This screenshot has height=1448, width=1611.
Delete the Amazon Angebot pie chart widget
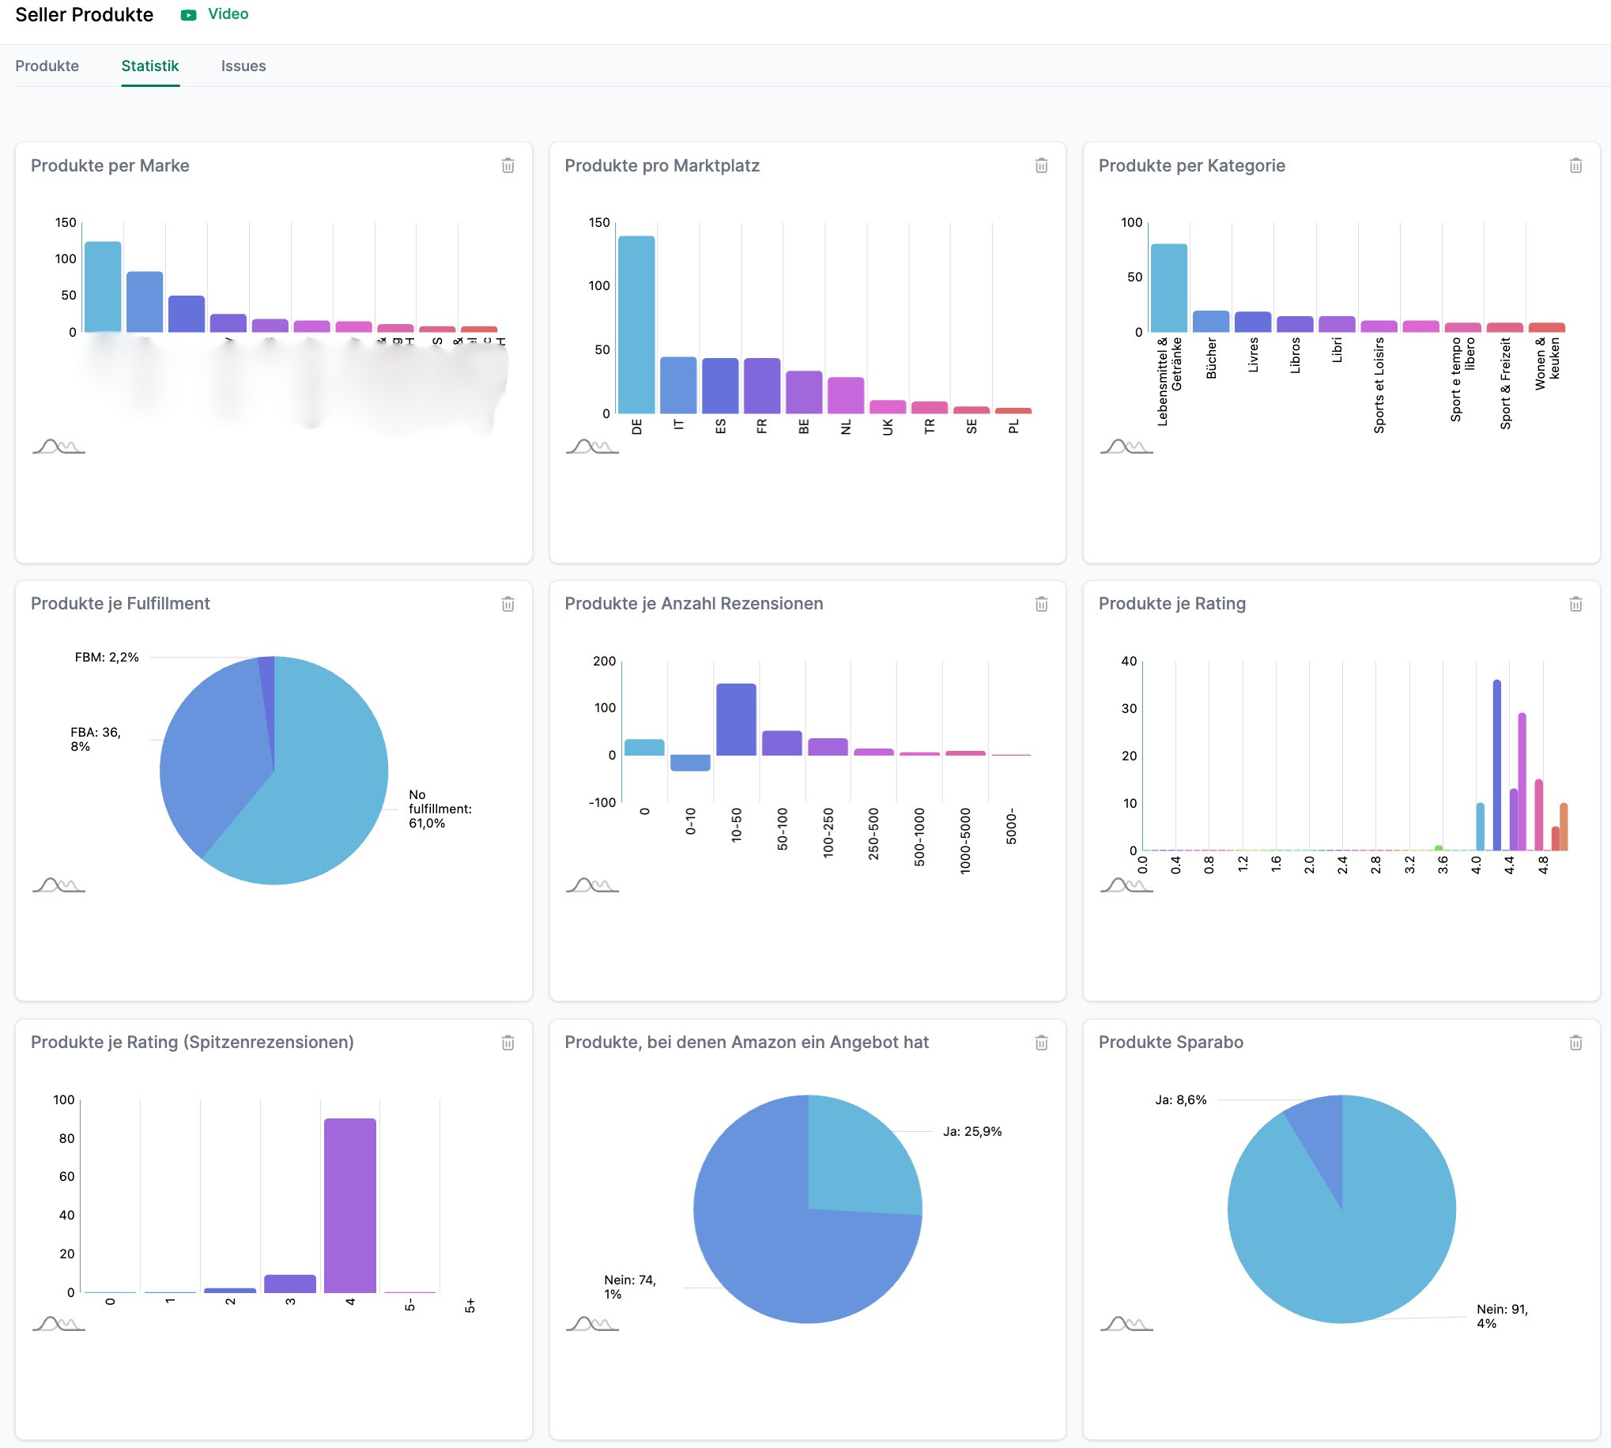click(x=1040, y=1043)
